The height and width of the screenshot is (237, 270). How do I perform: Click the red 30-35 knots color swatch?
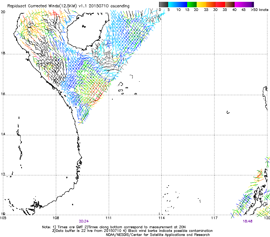[220, 4]
